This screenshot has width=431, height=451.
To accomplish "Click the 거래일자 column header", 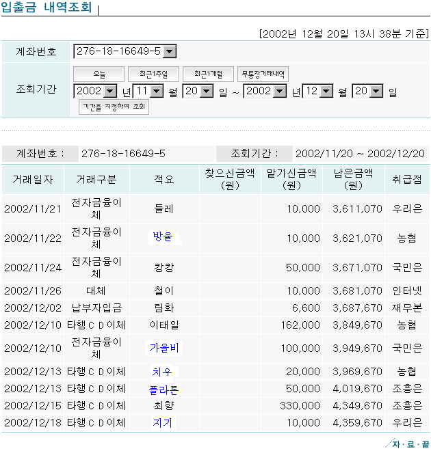I will (x=33, y=179).
